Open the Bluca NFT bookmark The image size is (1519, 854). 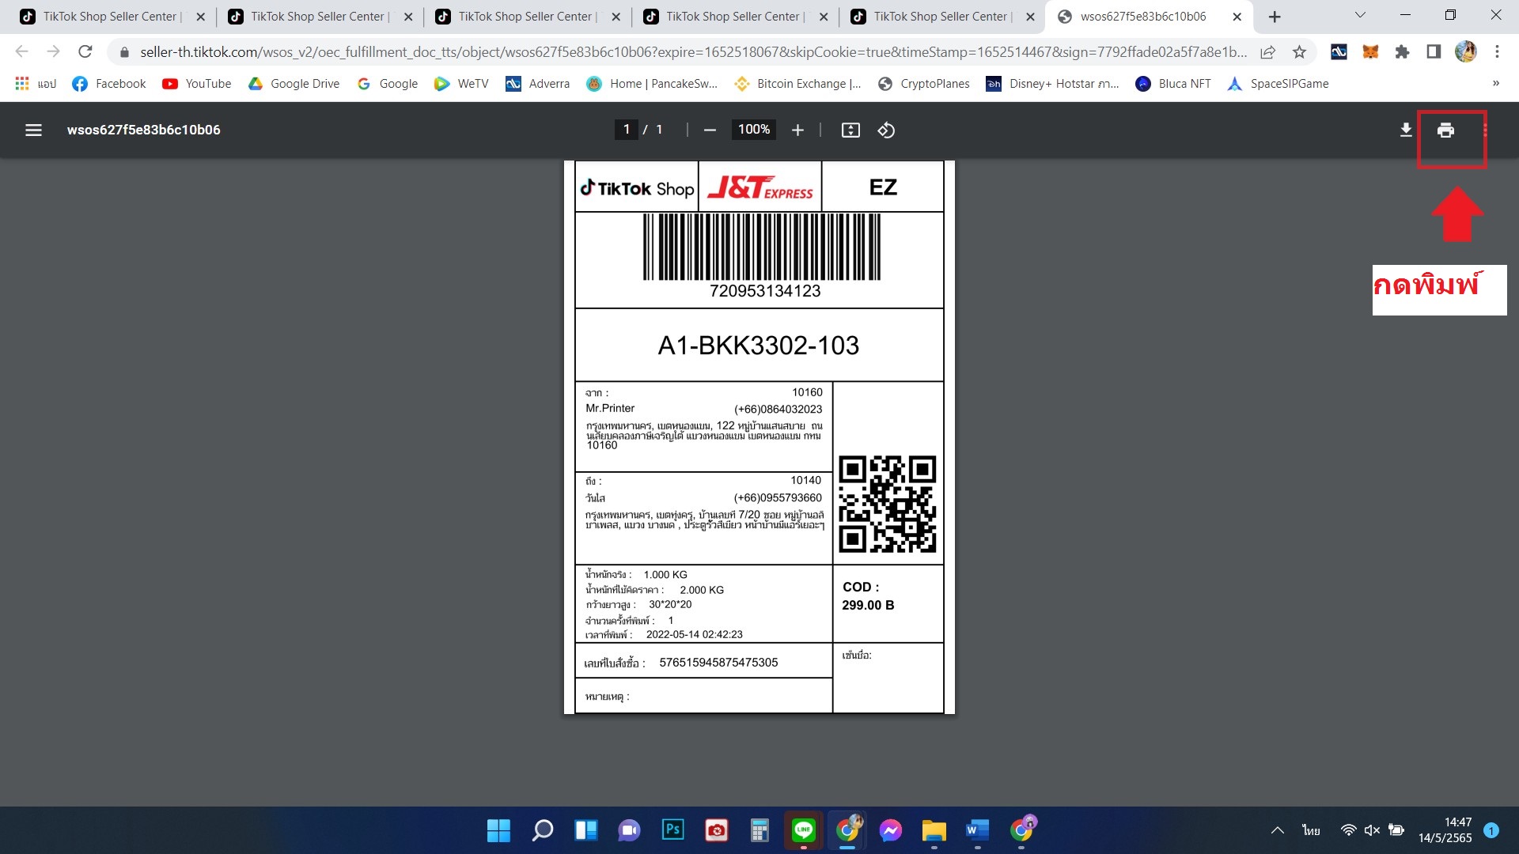coord(1172,83)
